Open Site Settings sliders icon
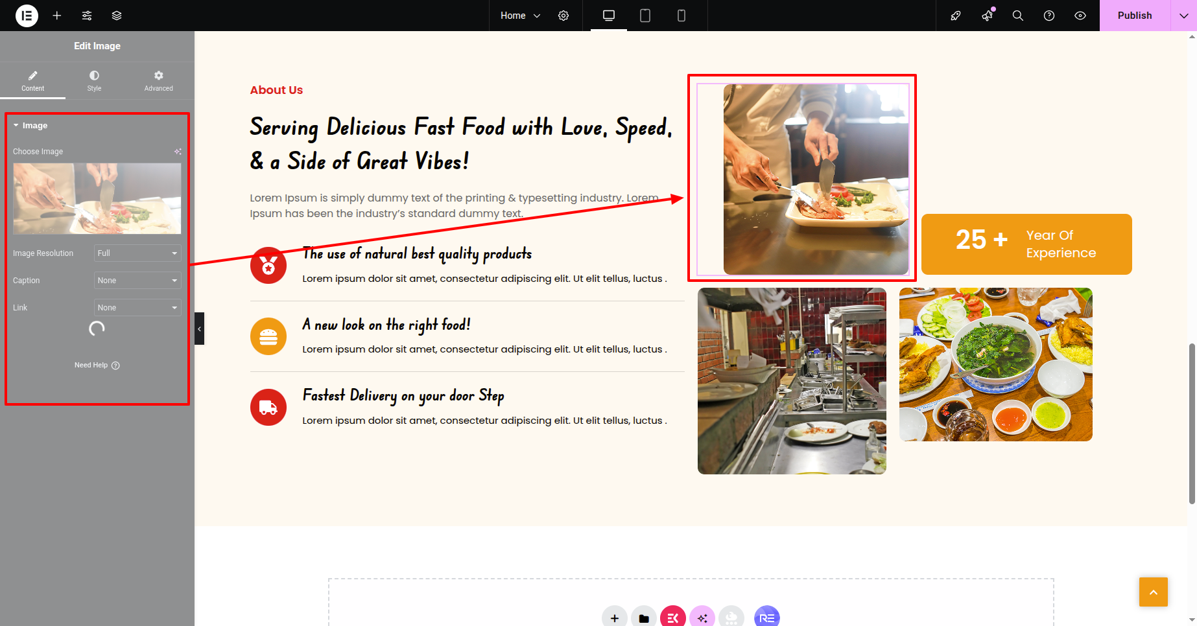 click(87, 16)
